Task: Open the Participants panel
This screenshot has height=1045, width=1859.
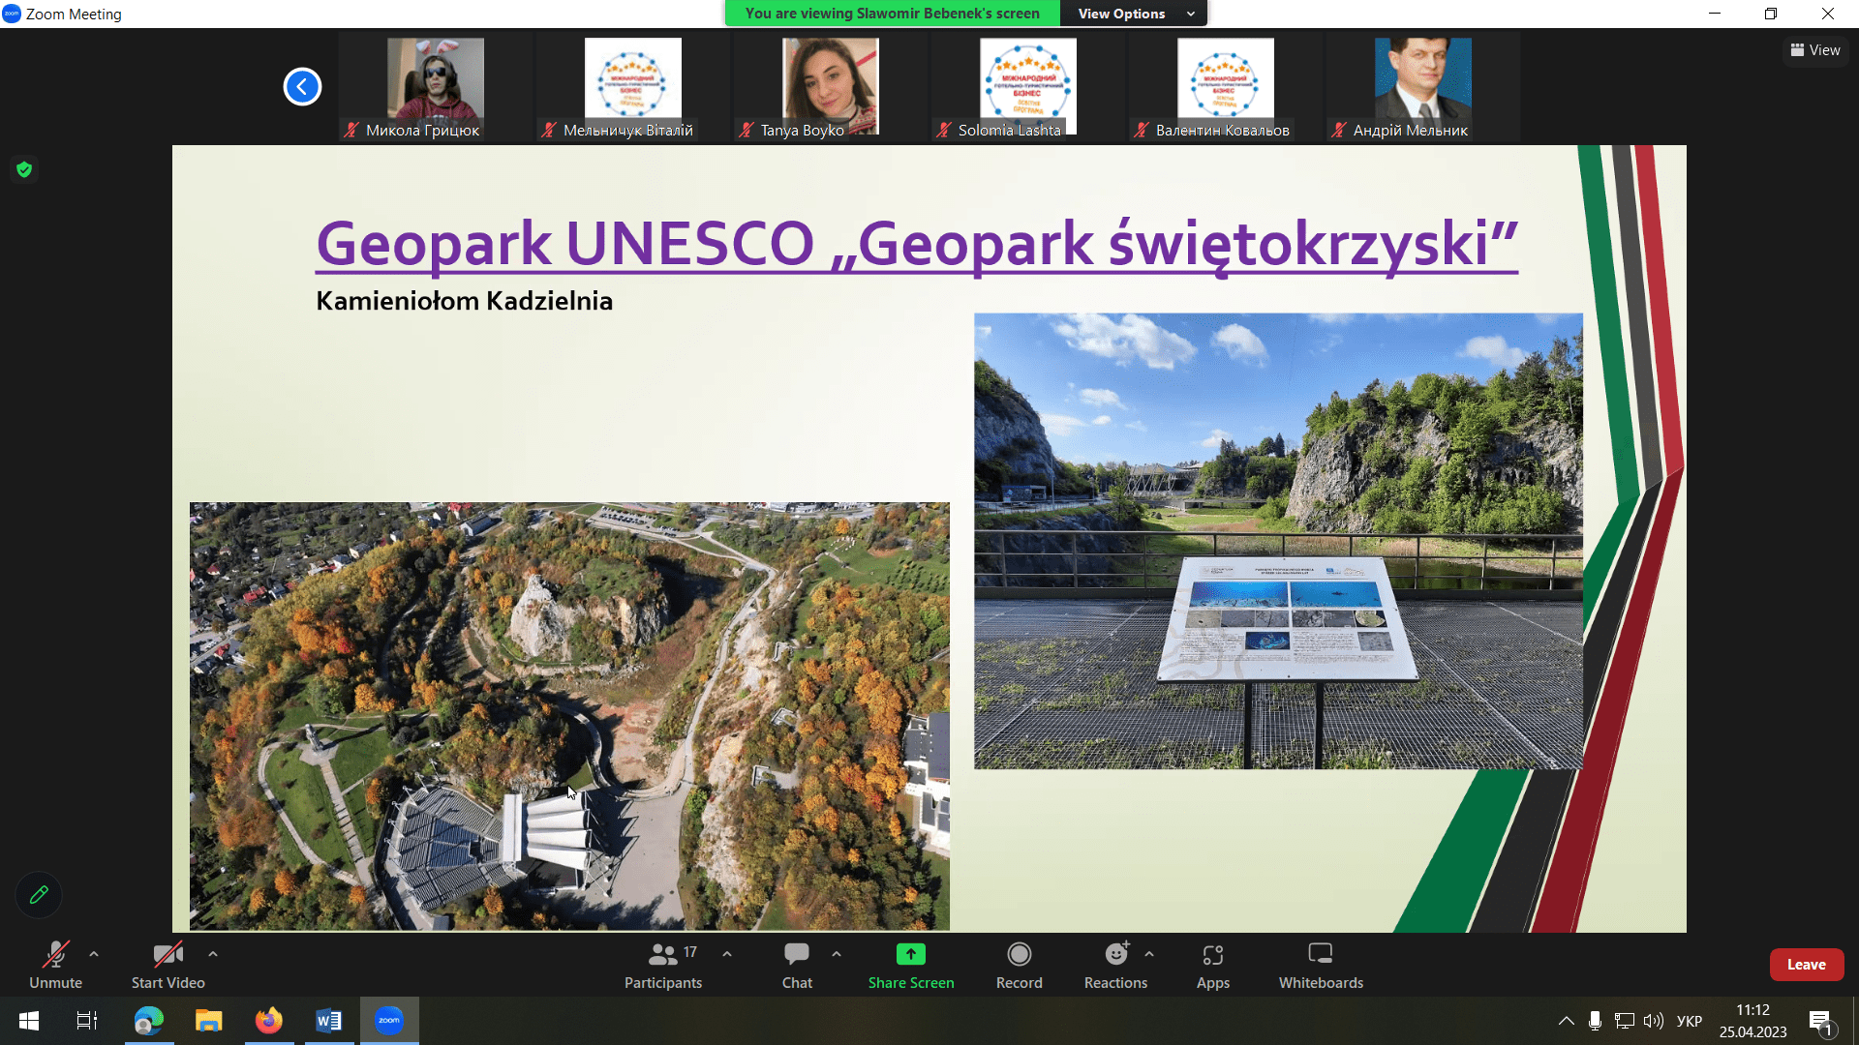Action: point(663,965)
